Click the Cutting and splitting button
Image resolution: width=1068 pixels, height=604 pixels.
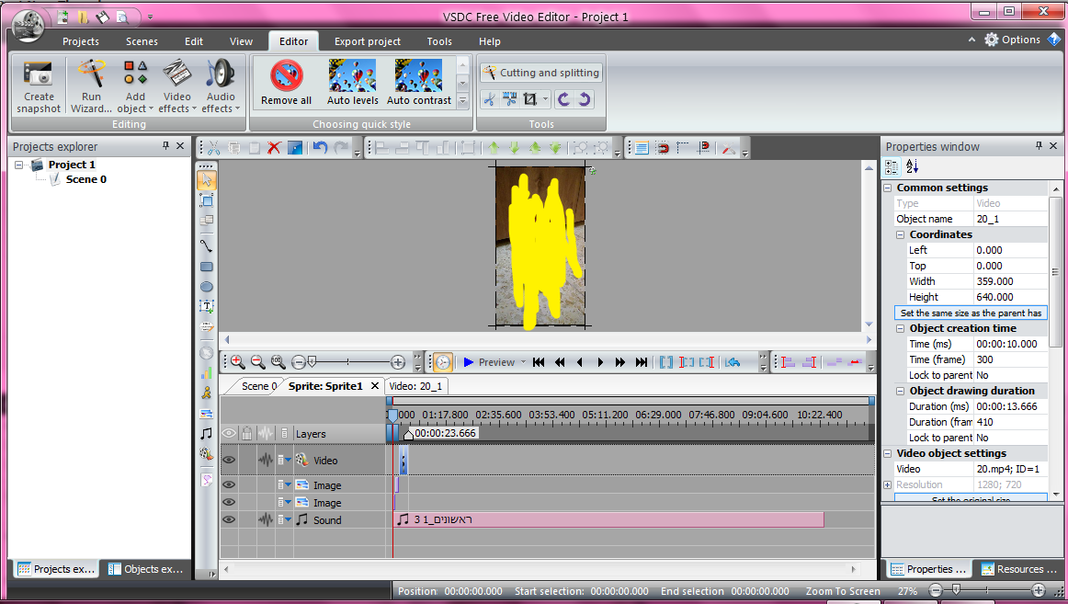[540, 73]
